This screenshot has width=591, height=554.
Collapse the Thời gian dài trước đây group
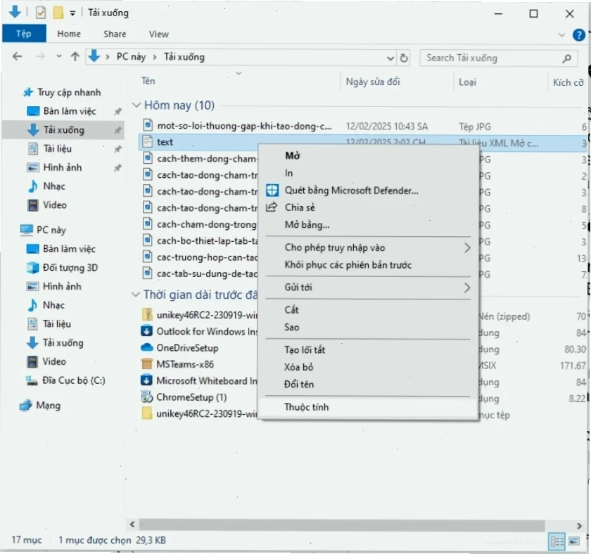pos(135,295)
